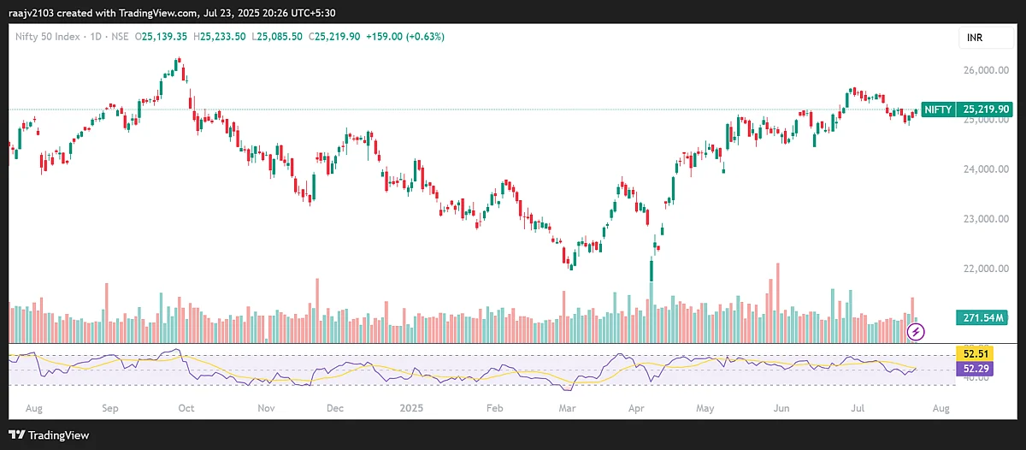Click the 2025 label on time axis
The width and height of the screenshot is (1026, 450).
click(410, 410)
